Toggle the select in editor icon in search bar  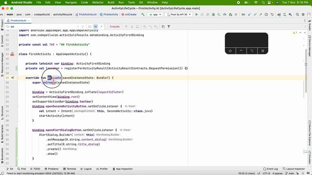163,27
